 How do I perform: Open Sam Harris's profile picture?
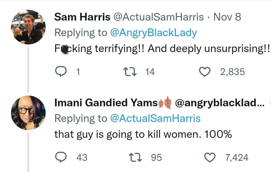pos(28,27)
